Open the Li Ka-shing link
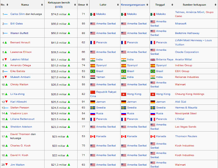Image resolution: width=218 pixels, height=168 pixels. (x=17, y=94)
